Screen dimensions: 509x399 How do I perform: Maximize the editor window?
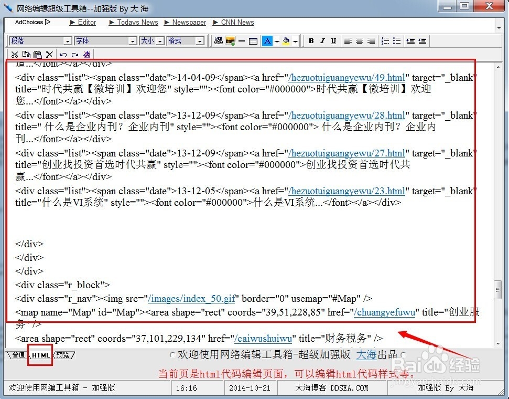(465, 6)
